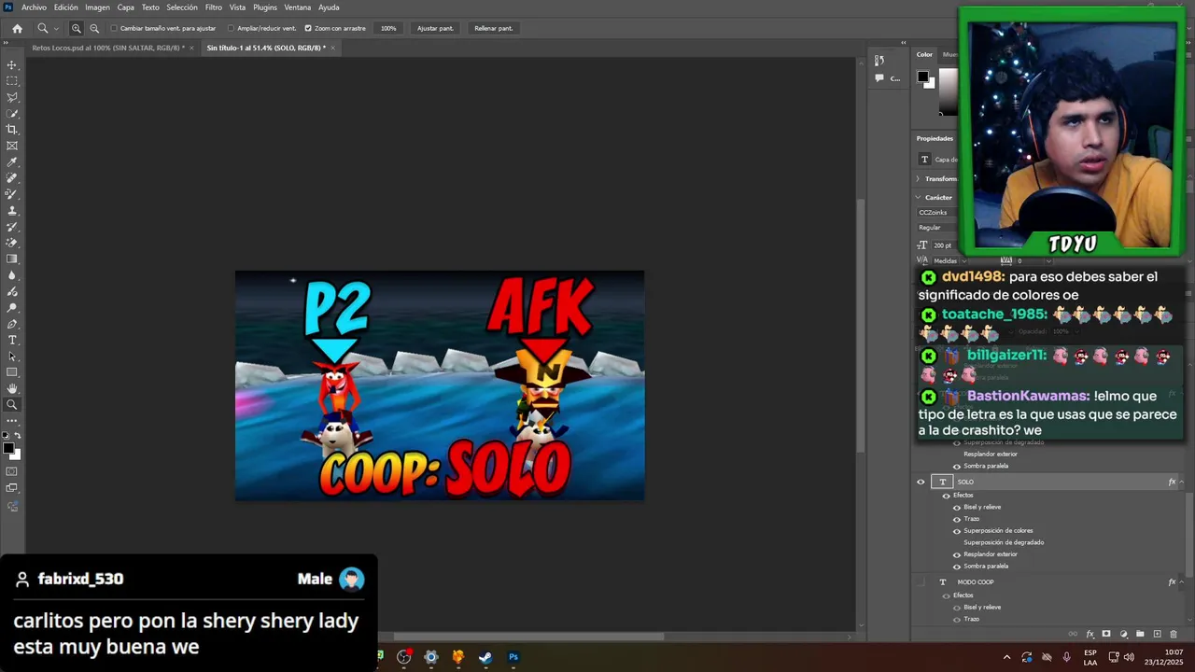Screen dimensions: 1195x672
Task: Open the Capa menu
Action: (x=126, y=7)
